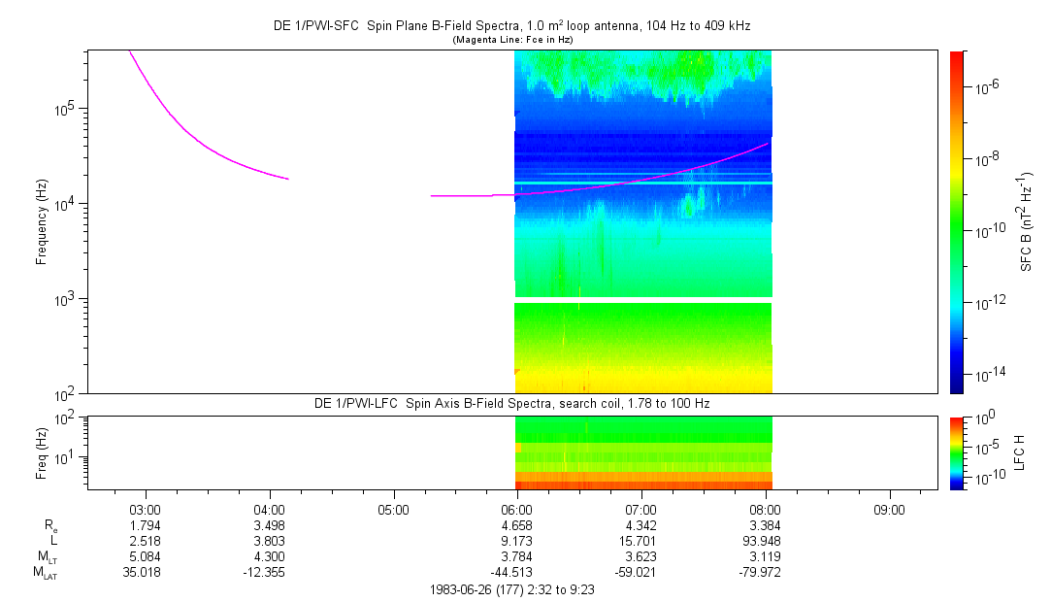Click the Re value 3.498

pyautogui.click(x=270, y=525)
